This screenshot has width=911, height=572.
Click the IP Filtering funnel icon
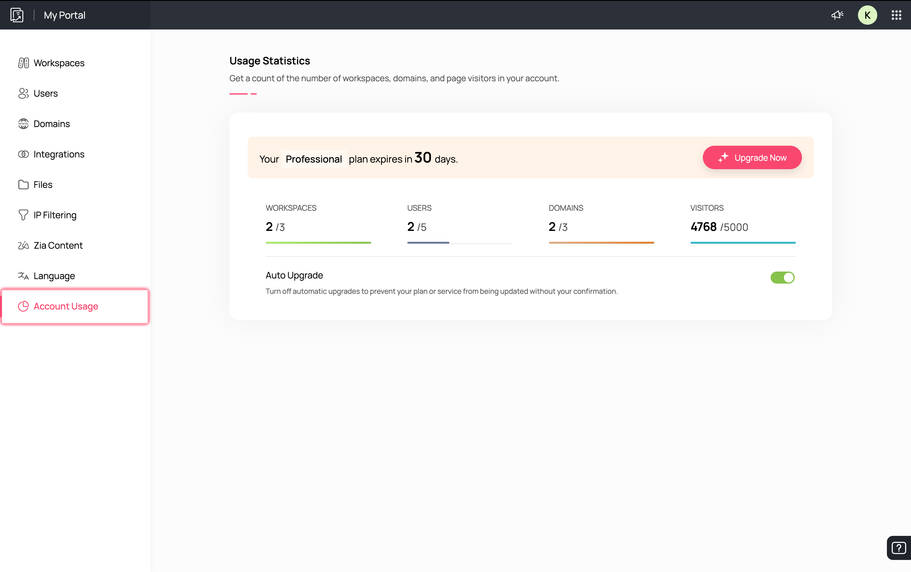(x=23, y=215)
